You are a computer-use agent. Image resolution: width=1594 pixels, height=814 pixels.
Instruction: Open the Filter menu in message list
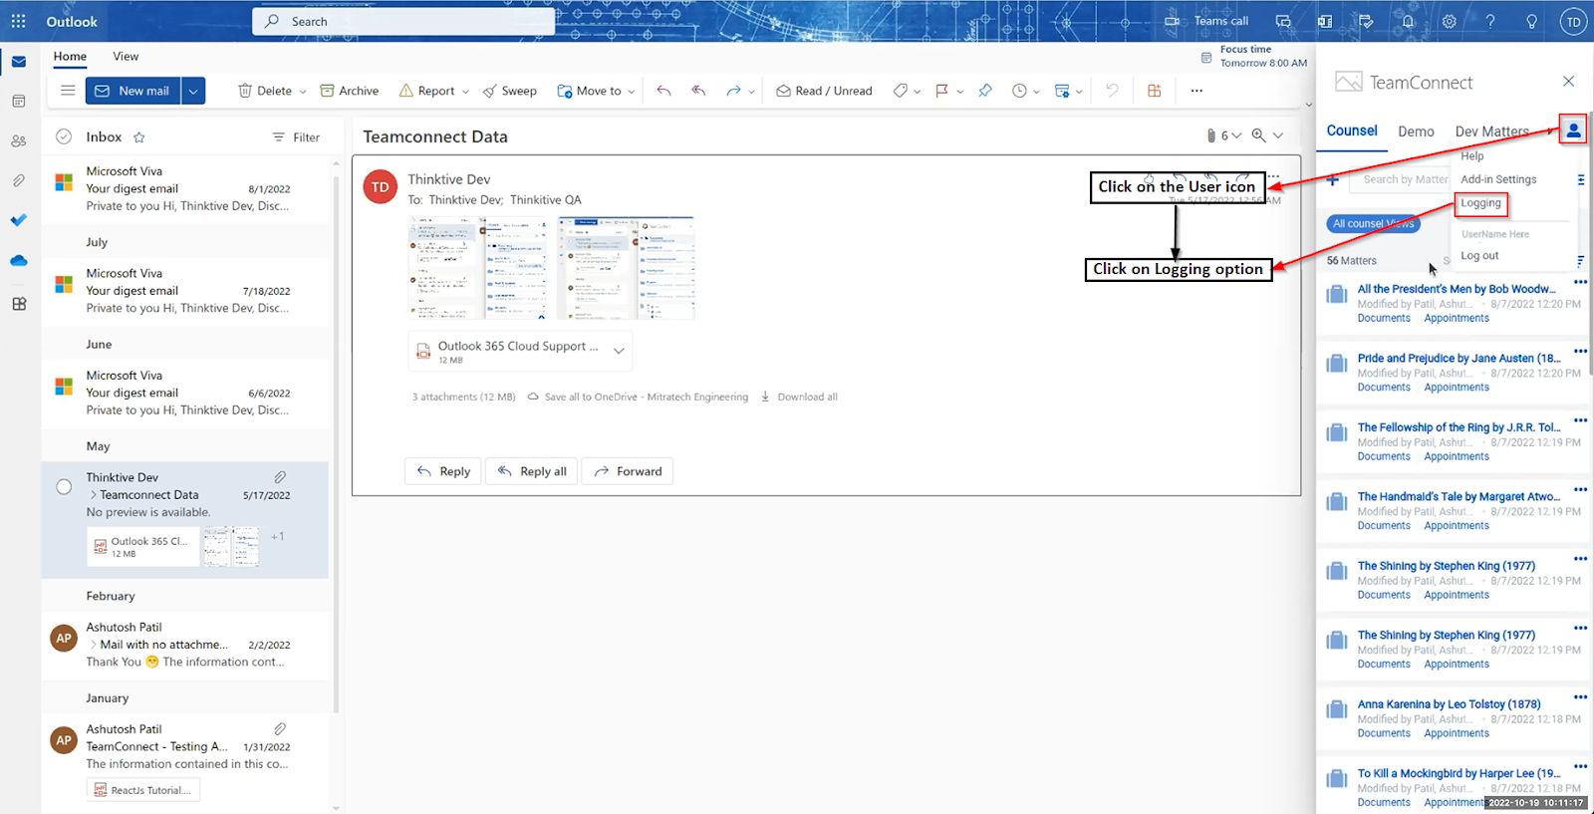(x=296, y=137)
